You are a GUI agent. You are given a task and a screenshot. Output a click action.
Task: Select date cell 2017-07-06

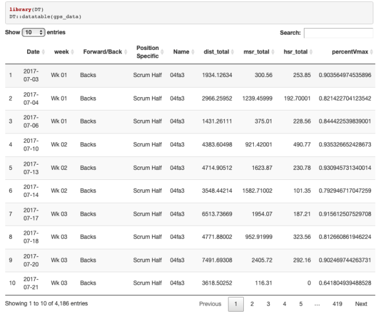point(31,121)
